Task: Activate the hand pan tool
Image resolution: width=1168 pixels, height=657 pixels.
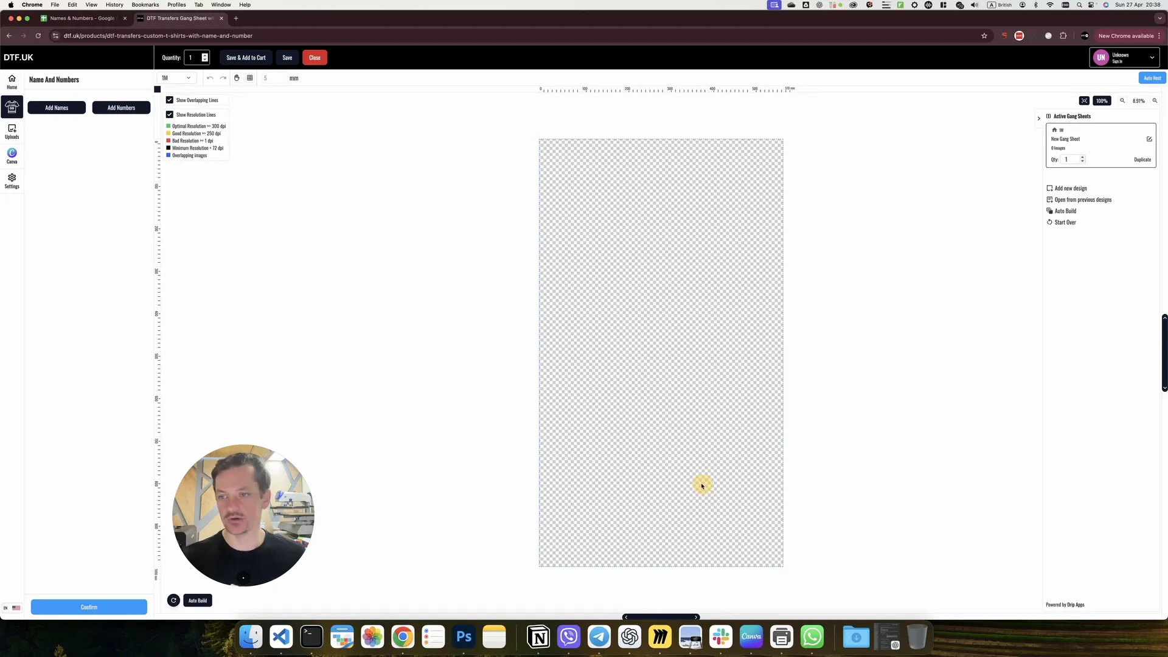Action: click(x=237, y=78)
